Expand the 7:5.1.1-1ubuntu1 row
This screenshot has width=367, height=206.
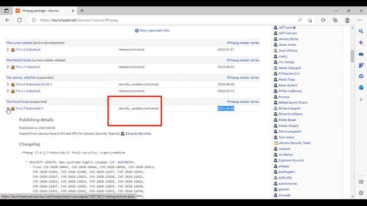pos(7,67)
